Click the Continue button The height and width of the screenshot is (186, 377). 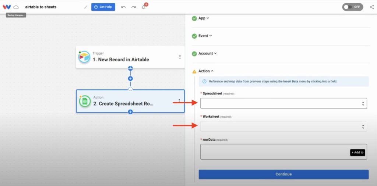click(283, 174)
